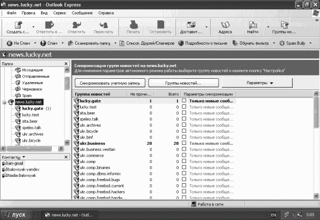Open the Параметры dropdown button
The height and width of the screenshot is (220, 320).
click(x=257, y=83)
